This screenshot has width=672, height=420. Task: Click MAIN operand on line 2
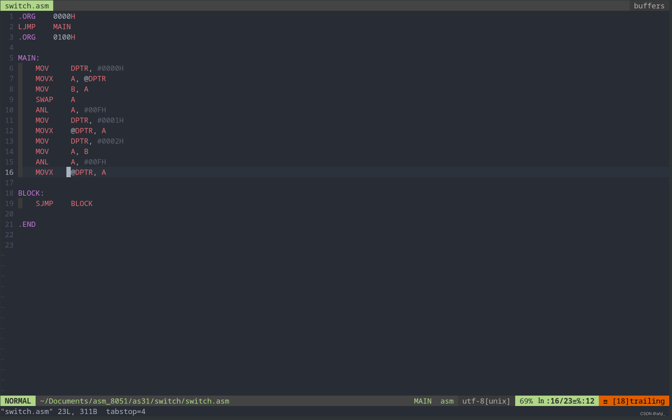pyautogui.click(x=62, y=27)
